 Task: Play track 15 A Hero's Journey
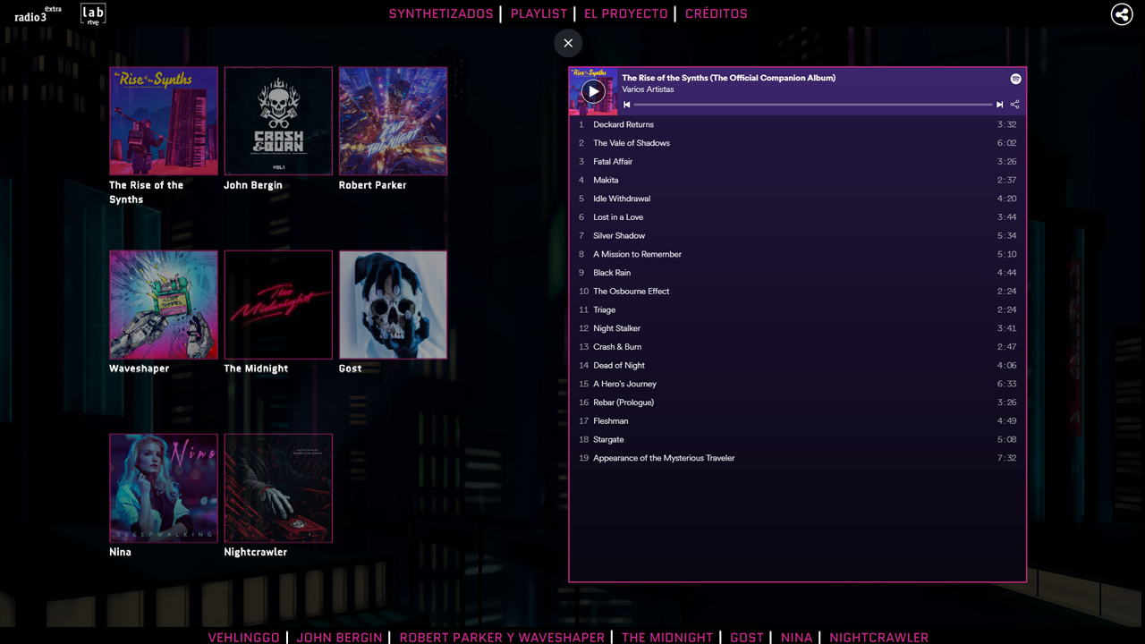tap(798, 384)
